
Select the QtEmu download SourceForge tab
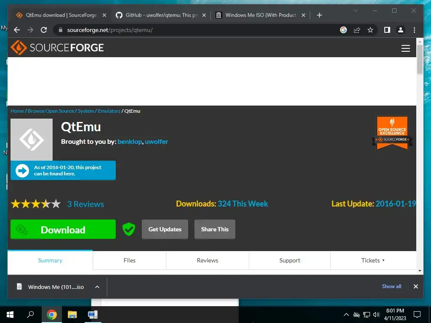[61, 15]
